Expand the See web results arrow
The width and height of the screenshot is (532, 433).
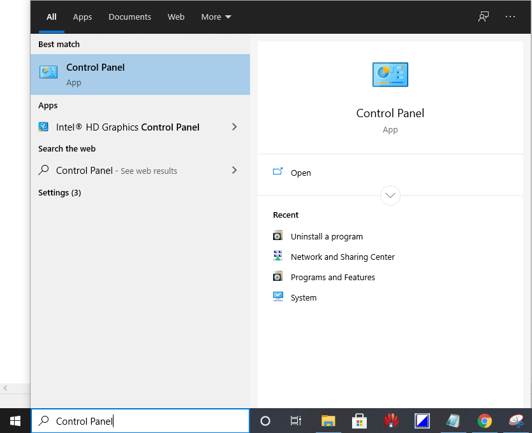click(235, 170)
